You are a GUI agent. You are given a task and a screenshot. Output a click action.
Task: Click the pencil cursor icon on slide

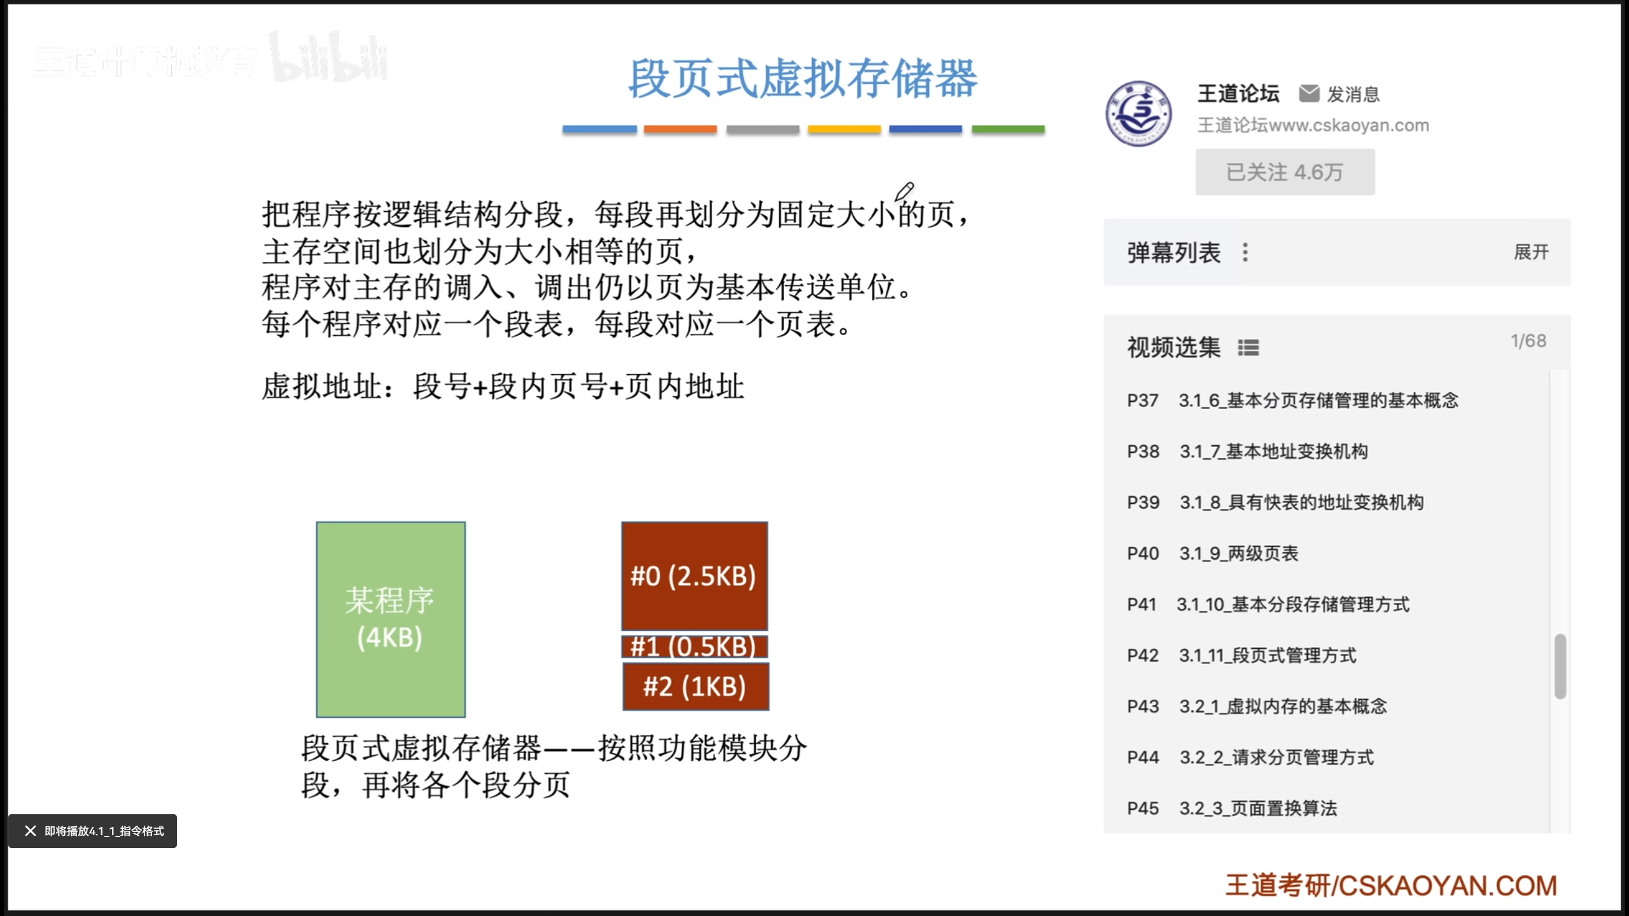tap(904, 191)
